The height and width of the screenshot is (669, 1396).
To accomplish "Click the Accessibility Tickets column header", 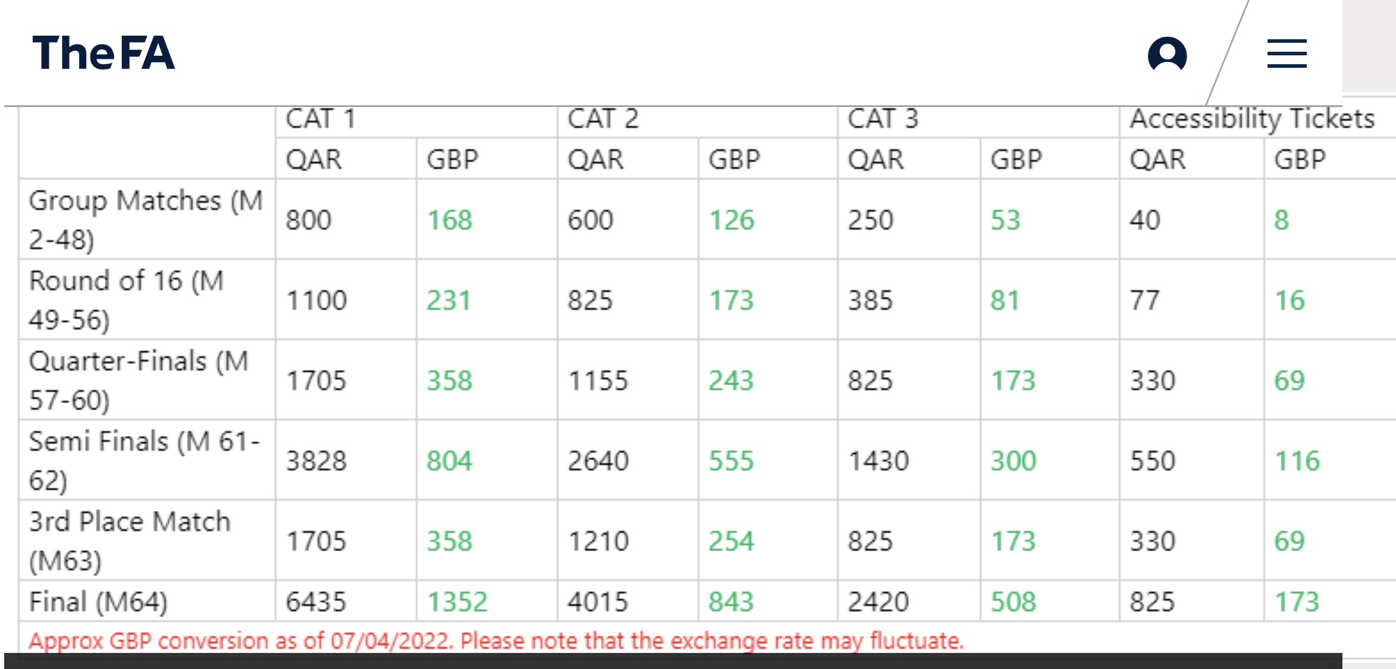I will click(x=1252, y=118).
